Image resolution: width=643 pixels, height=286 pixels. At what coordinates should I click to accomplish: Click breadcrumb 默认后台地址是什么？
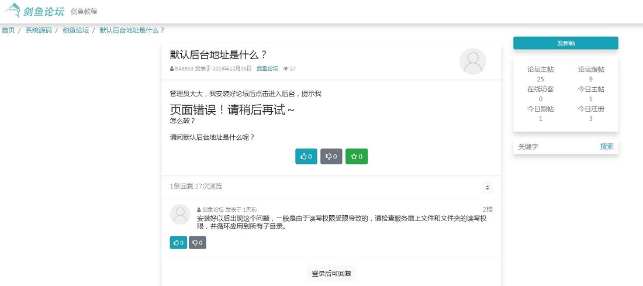click(x=132, y=30)
